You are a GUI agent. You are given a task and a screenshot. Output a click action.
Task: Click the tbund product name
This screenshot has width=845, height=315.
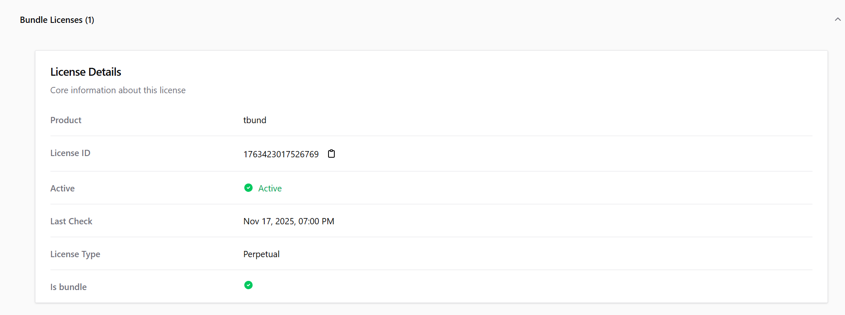(254, 120)
